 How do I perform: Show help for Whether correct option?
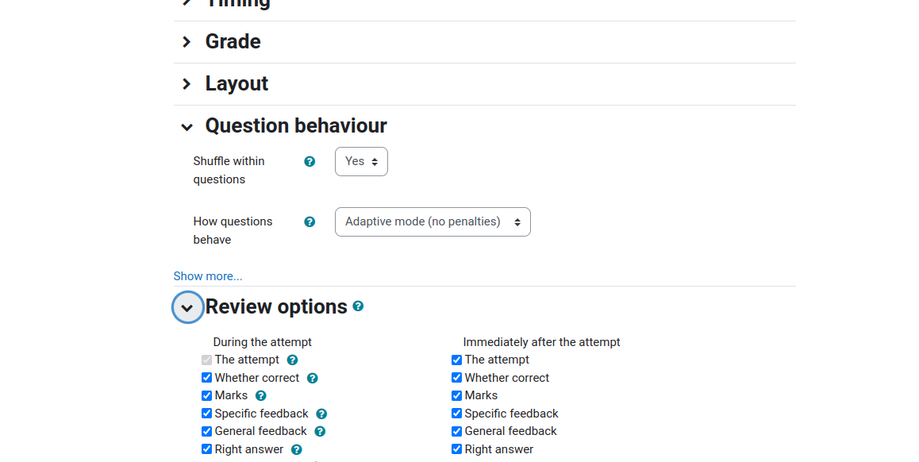313,378
